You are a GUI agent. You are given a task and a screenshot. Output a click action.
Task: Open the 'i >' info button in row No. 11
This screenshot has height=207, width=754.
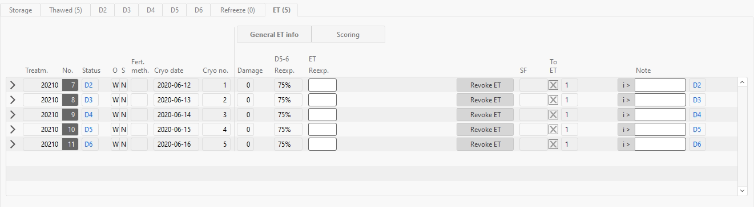click(x=626, y=144)
